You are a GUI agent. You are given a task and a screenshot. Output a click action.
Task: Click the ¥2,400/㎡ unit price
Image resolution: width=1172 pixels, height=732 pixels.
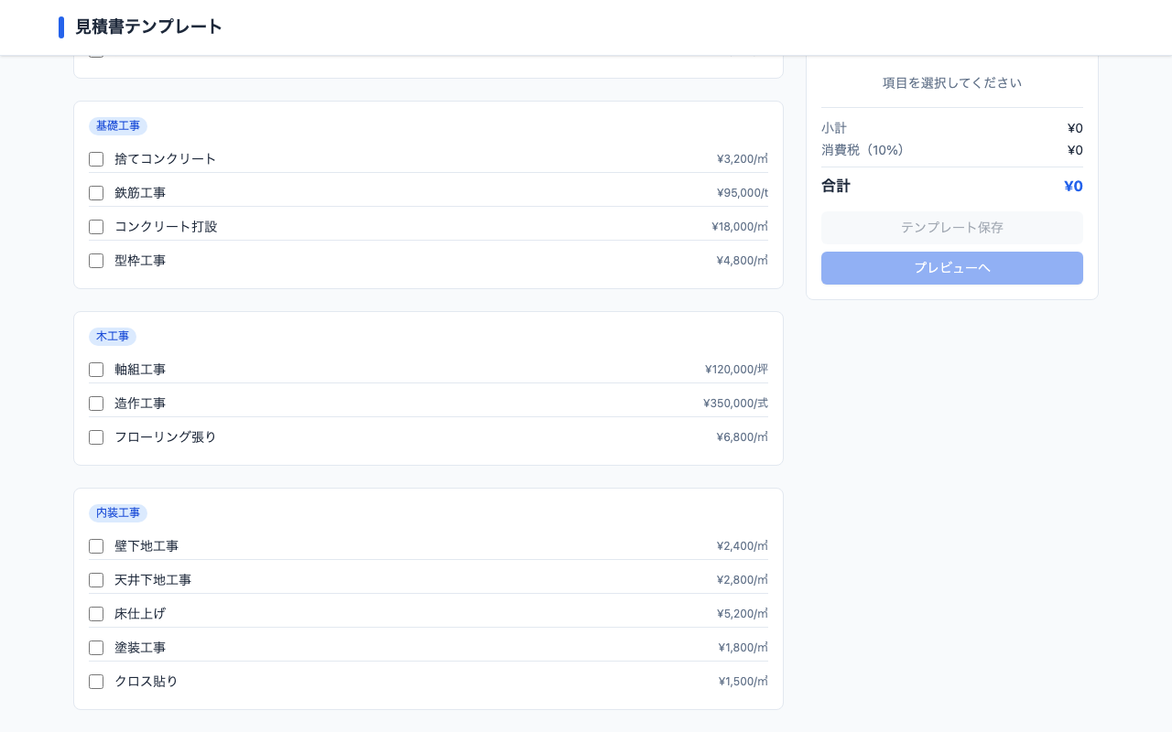pyautogui.click(x=743, y=546)
